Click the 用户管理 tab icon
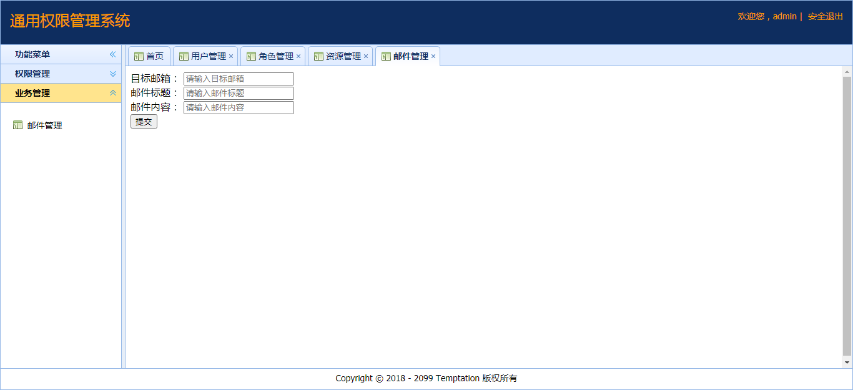Viewport: 853px width, 390px height. pos(184,57)
